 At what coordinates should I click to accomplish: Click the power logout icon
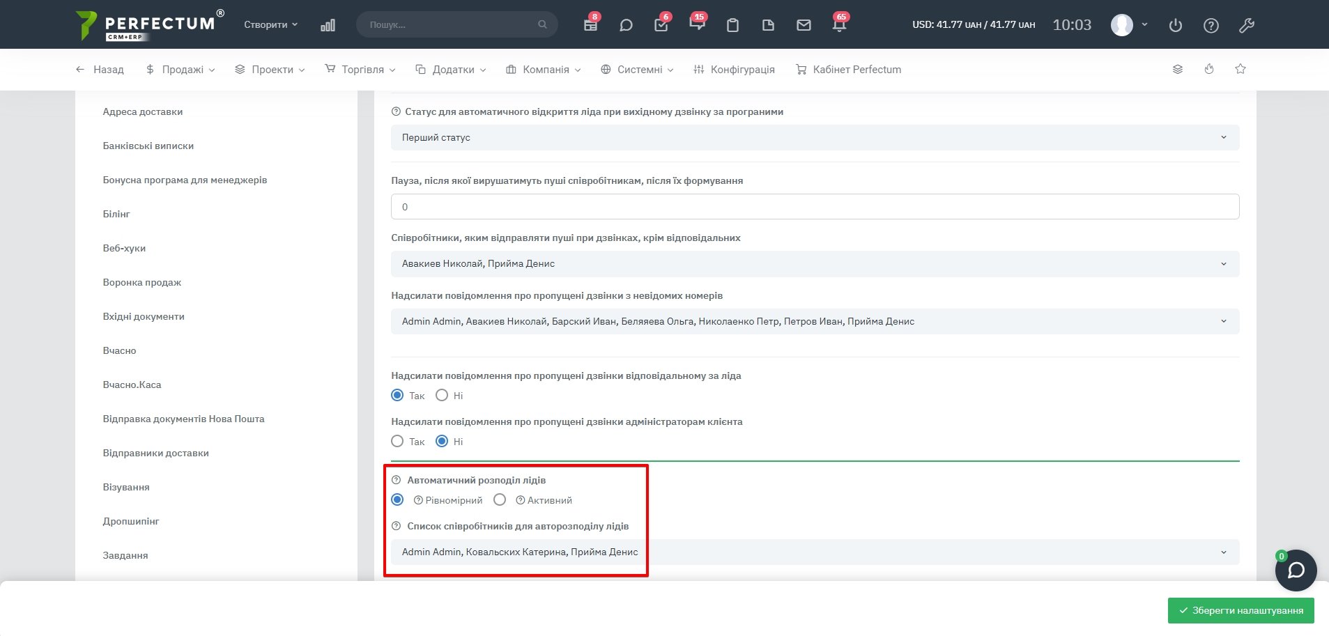(1176, 26)
